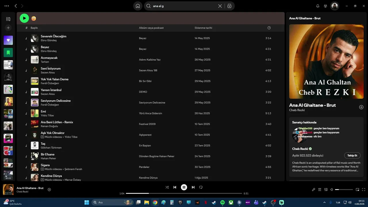This screenshot has width=368, height=207.
Task: Sort by Albüm veya podcast column
Action: coord(151,28)
